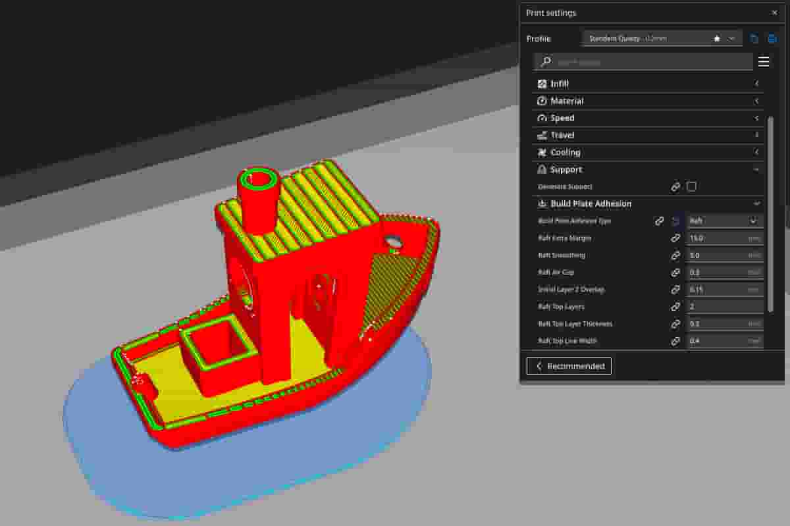Click link icon for Raft Top Line Width
790x526 pixels.
pyautogui.click(x=675, y=341)
